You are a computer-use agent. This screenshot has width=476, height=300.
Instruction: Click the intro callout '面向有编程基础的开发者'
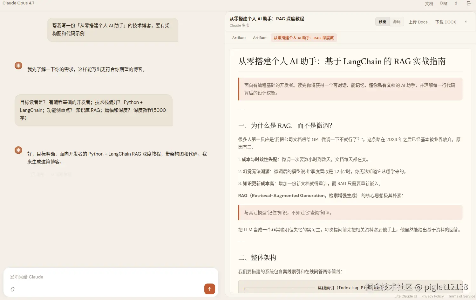click(350, 89)
